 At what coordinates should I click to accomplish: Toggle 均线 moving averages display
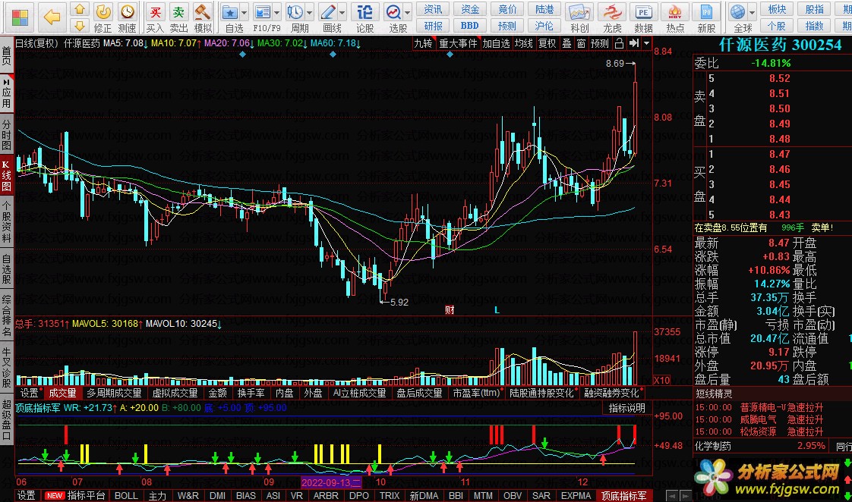524,43
